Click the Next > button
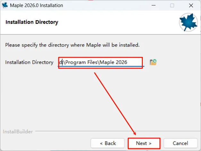201x151 pixels. [144, 143]
